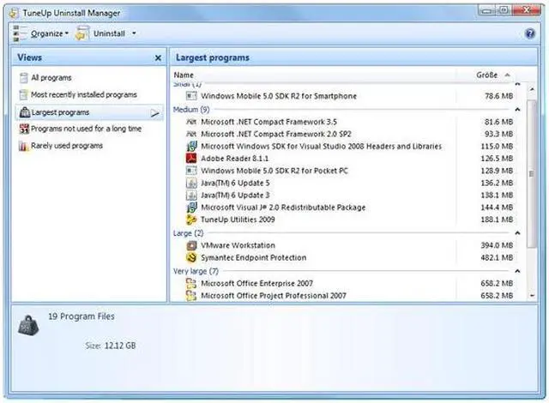The height and width of the screenshot is (403, 549).
Task: Select the Java(TM) 6 Update 5 entry
Action: [235, 183]
